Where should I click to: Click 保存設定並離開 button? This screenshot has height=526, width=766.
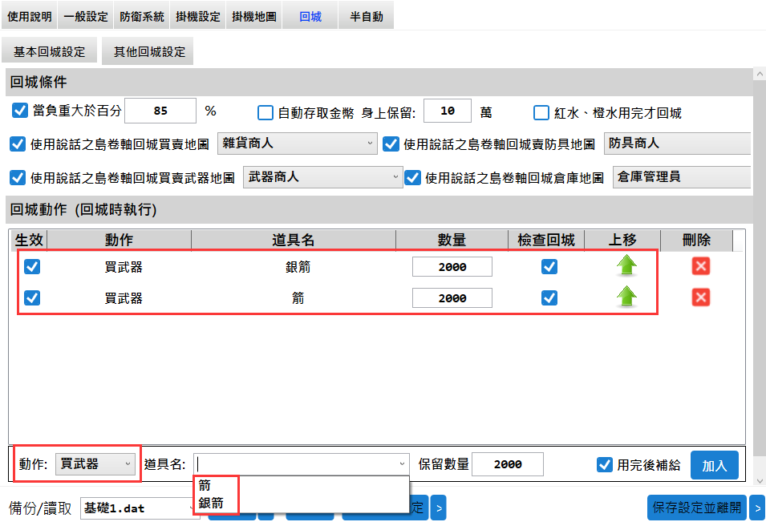coord(697,508)
